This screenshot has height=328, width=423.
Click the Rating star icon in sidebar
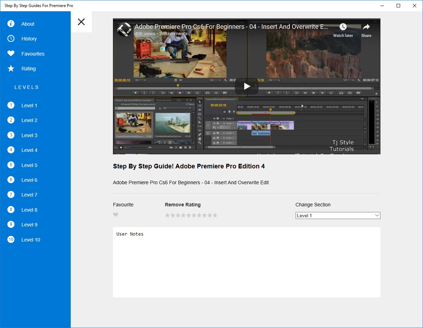pyautogui.click(x=11, y=69)
